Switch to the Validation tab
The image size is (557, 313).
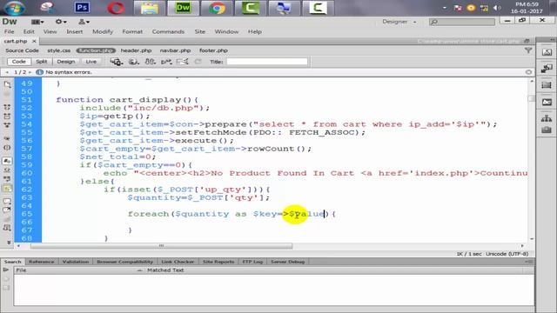pos(76,262)
